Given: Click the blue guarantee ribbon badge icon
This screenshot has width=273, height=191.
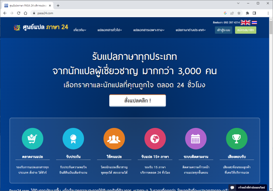Looking at the screenshot, I should coord(73,138).
